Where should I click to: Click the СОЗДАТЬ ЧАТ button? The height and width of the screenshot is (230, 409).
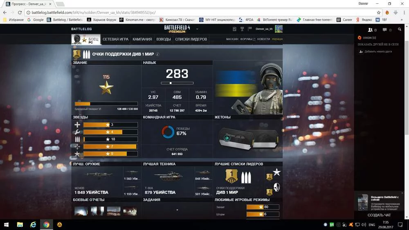pyautogui.click(x=379, y=215)
